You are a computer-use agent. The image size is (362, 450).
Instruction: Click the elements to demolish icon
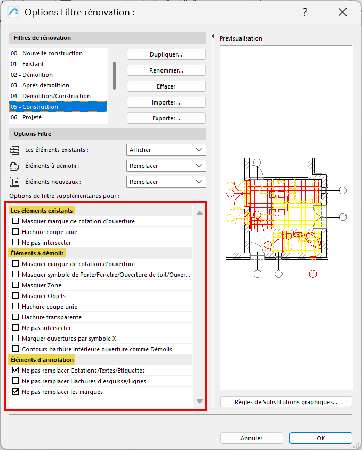click(x=14, y=166)
